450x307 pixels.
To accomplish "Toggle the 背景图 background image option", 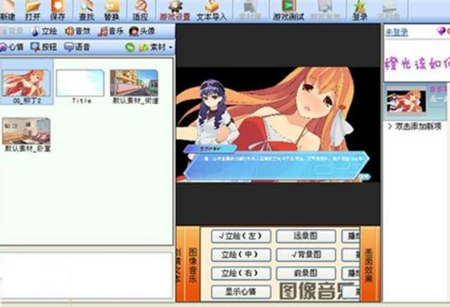I will click(306, 255).
